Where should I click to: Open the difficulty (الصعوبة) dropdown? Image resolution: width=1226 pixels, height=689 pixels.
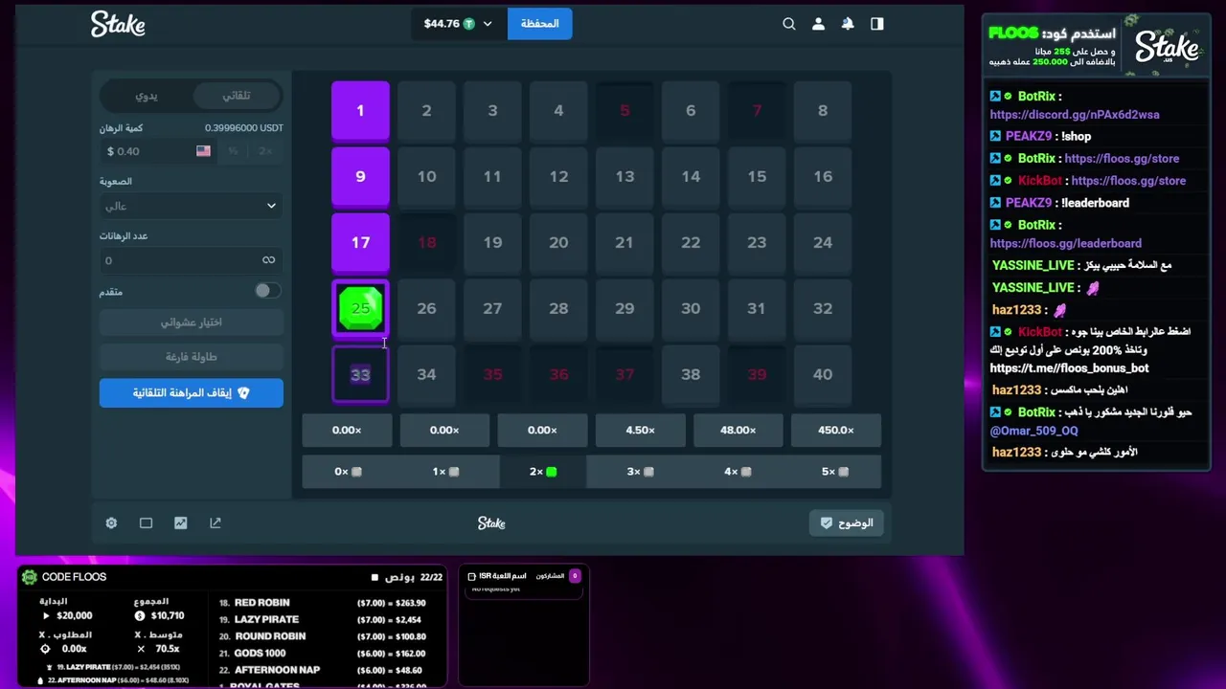pos(192,206)
